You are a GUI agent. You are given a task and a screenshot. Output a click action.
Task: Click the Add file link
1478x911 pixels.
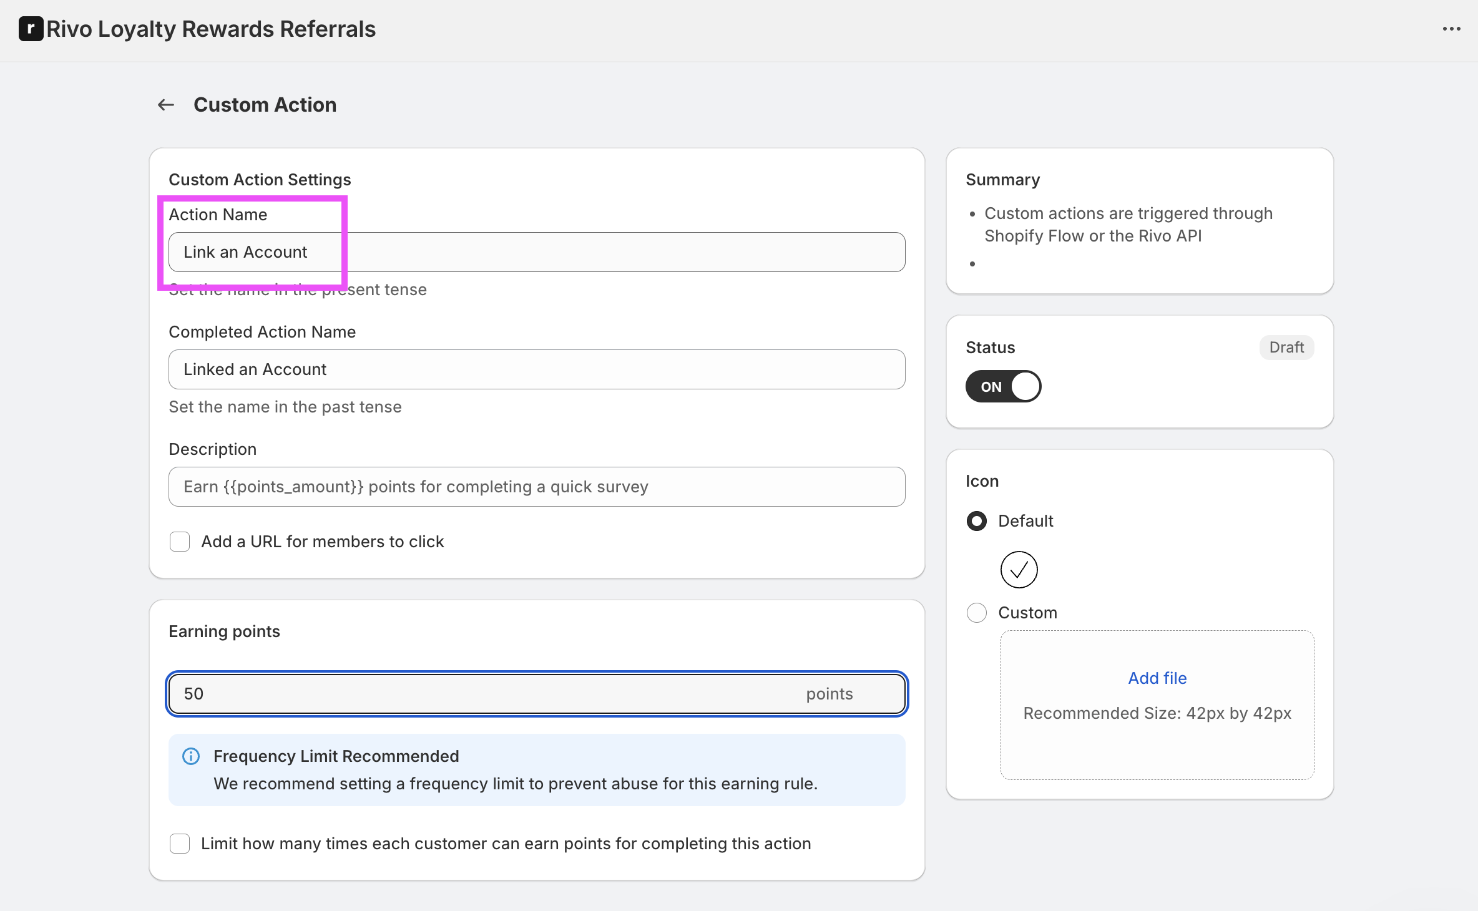1157,678
